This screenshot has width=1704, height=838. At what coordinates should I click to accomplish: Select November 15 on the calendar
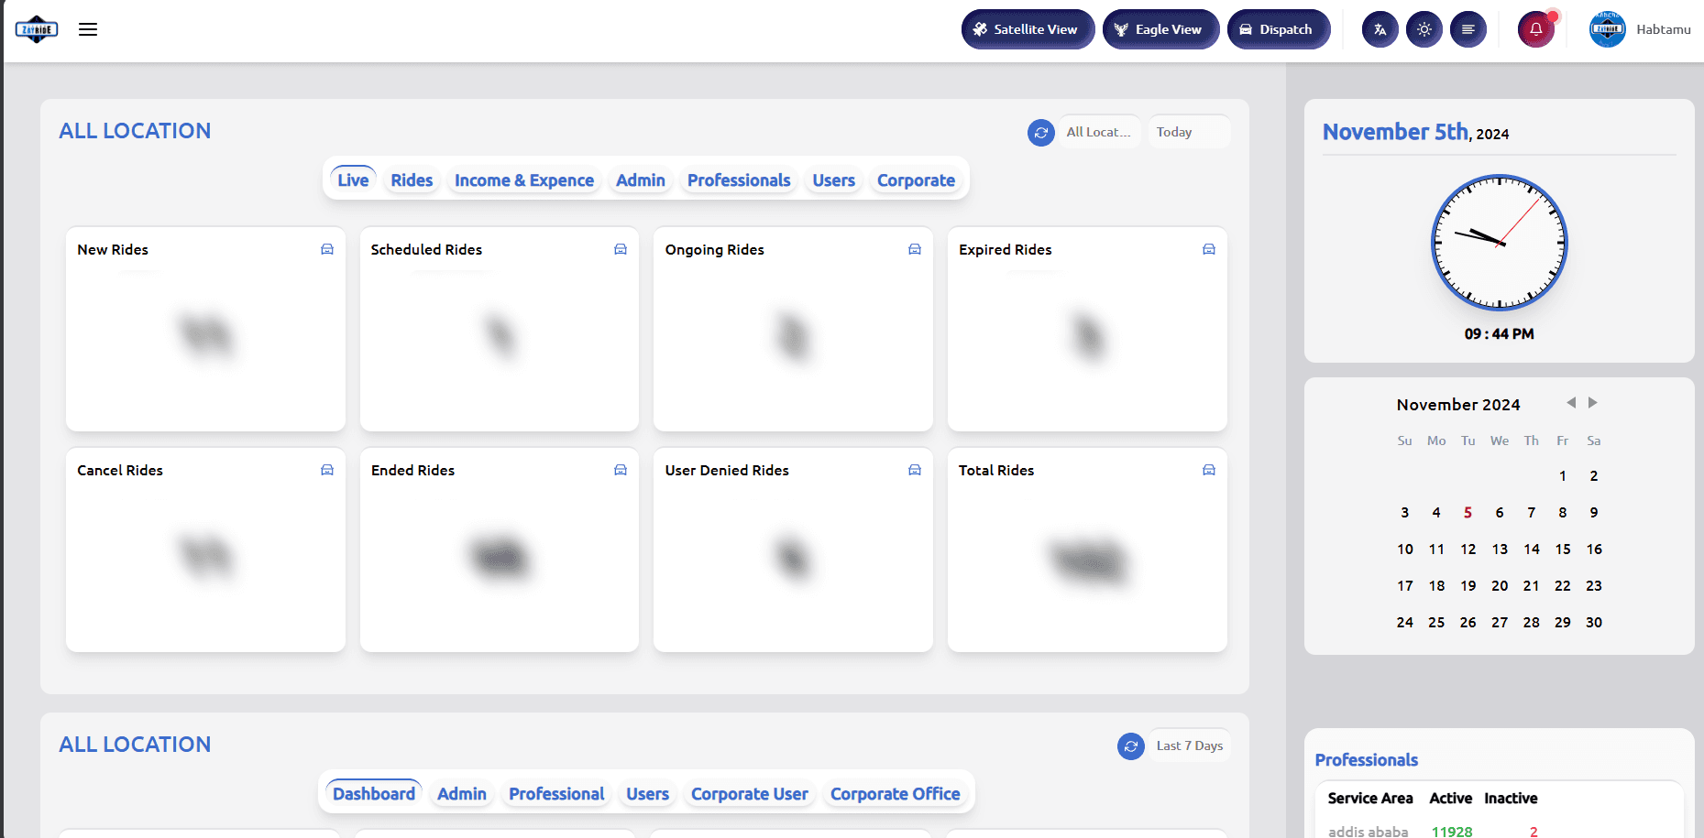tap(1563, 550)
